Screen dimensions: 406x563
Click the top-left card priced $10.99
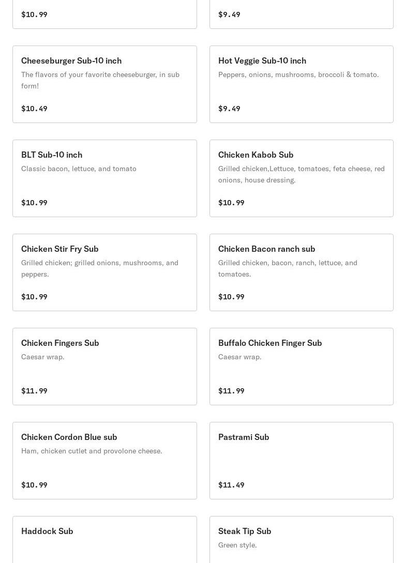[x=104, y=14]
